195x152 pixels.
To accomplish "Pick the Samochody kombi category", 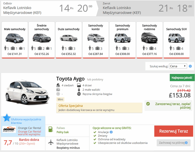I will click(95, 40).
